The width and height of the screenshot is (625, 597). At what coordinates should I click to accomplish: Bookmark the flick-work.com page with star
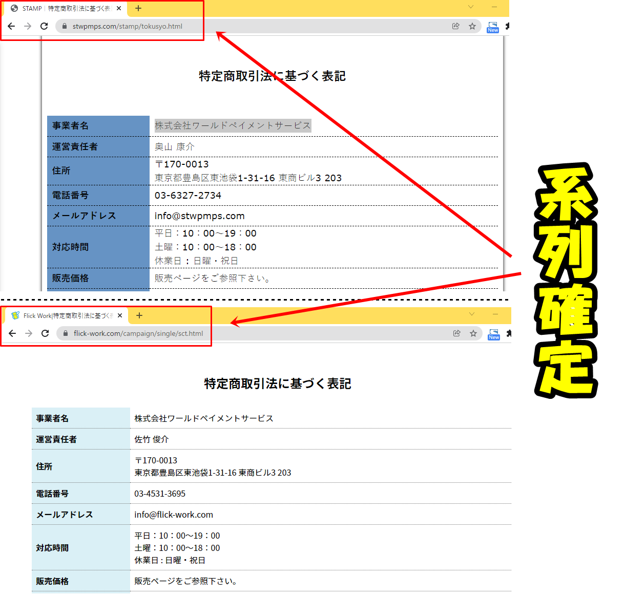[473, 333]
